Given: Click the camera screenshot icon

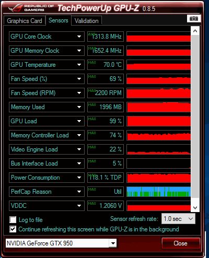Looking at the screenshot, I should 194,18.
